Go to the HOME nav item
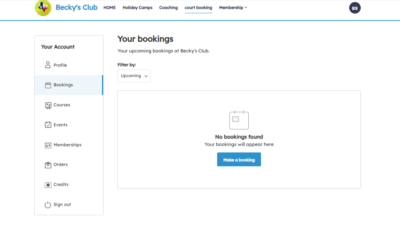This screenshot has height=227, width=400. [x=109, y=8]
